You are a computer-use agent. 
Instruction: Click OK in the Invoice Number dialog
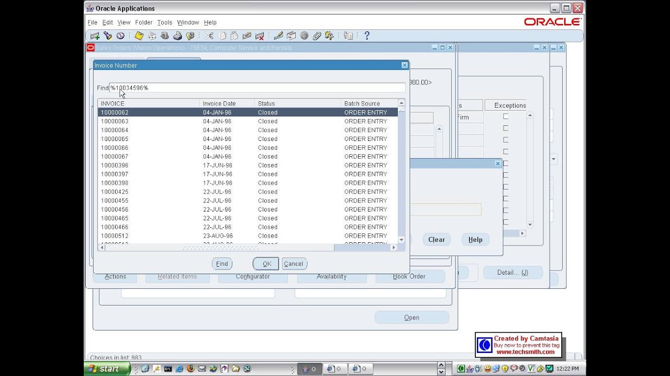[267, 264]
